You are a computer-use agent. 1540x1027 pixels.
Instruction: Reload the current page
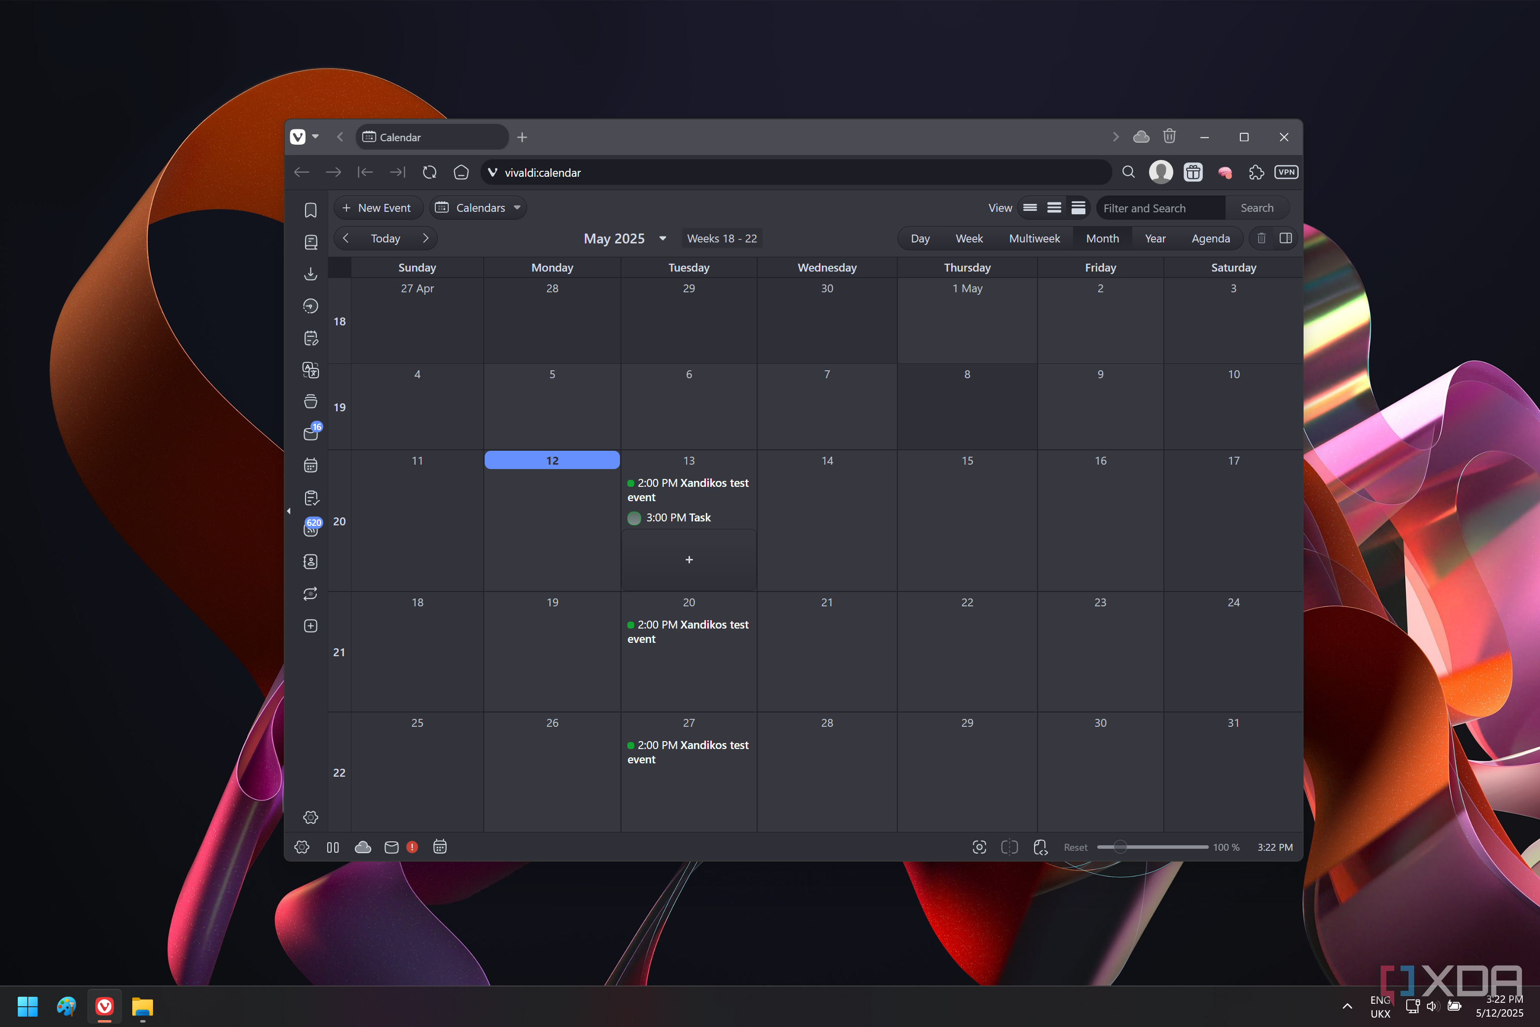point(429,172)
